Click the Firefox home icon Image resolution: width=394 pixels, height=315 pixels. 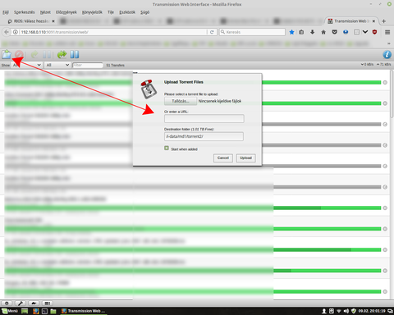[x=323, y=32]
